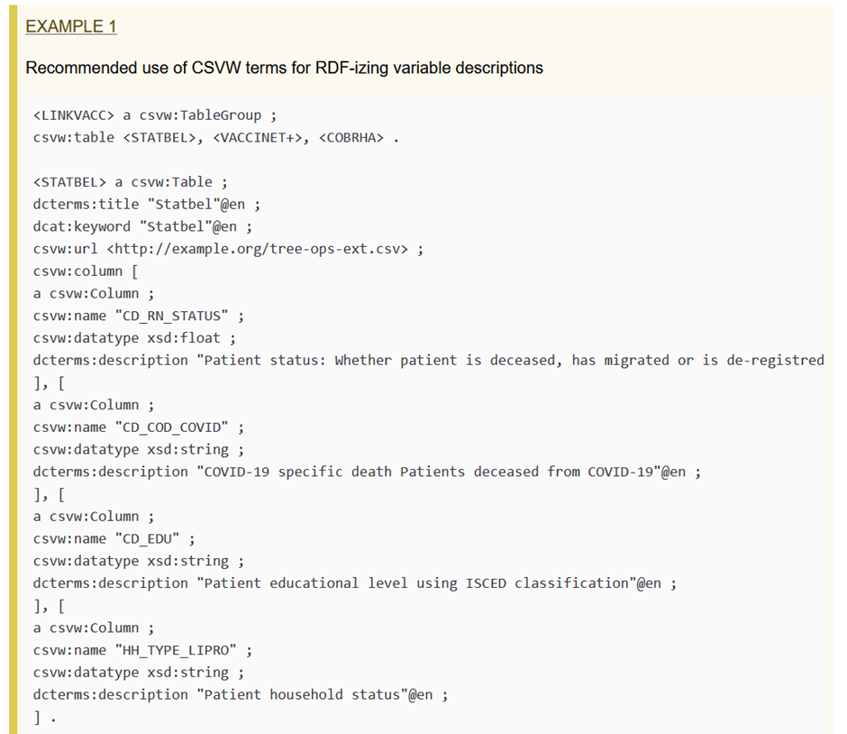Click the Patient status description line
This screenshot has height=734, width=847.
[428, 361]
